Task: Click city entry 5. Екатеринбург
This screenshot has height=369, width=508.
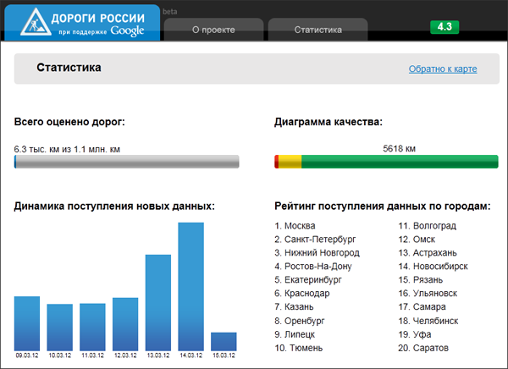Action: pyautogui.click(x=308, y=279)
